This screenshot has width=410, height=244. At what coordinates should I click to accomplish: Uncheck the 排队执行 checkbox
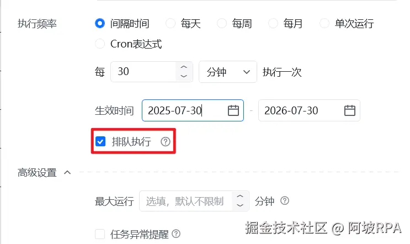[100, 141]
